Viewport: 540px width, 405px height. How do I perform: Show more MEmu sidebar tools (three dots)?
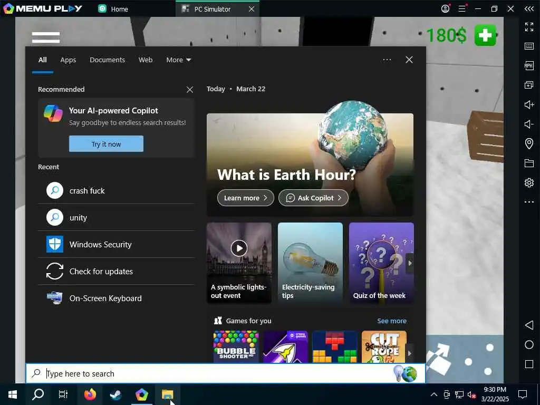[529, 202]
